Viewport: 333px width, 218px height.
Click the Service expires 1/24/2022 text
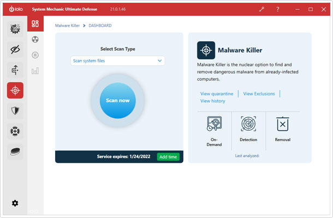click(x=123, y=157)
